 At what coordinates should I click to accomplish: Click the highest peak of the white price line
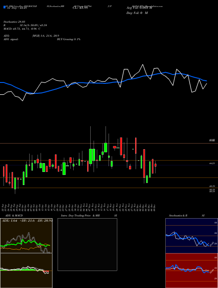143,65
